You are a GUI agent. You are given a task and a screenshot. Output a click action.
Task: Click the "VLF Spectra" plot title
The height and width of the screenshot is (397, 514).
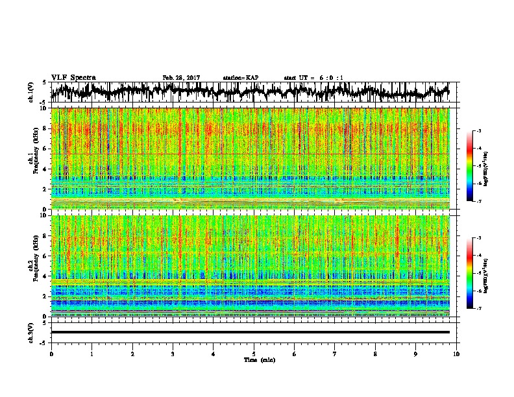(73, 78)
